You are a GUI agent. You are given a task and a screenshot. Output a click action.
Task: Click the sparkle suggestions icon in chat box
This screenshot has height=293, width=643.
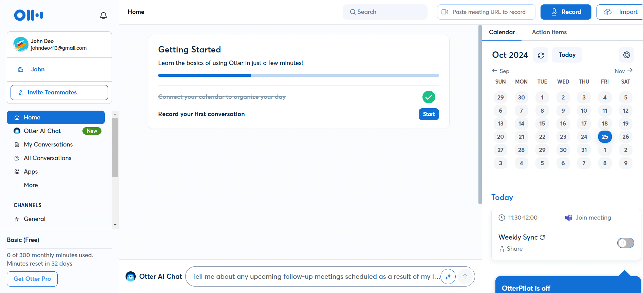click(x=448, y=276)
